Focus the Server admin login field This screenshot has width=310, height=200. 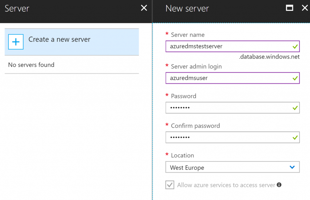point(232,78)
